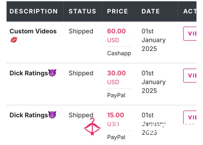
Task: Click the devil emoji on the 30.00 order
Action: 52,73
